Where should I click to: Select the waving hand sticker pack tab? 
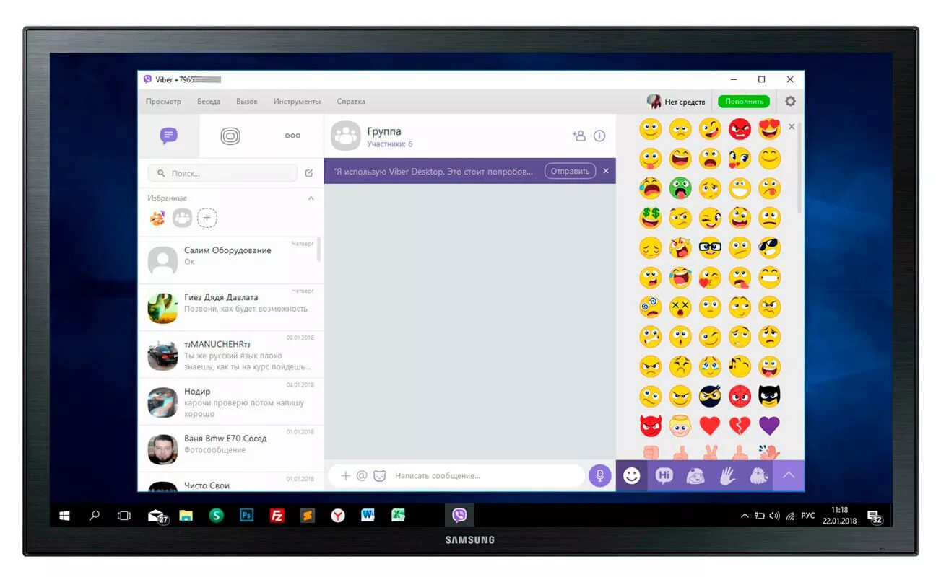tap(727, 476)
